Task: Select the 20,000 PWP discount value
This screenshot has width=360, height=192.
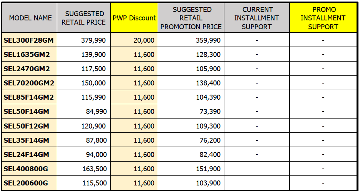Action: click(144, 40)
